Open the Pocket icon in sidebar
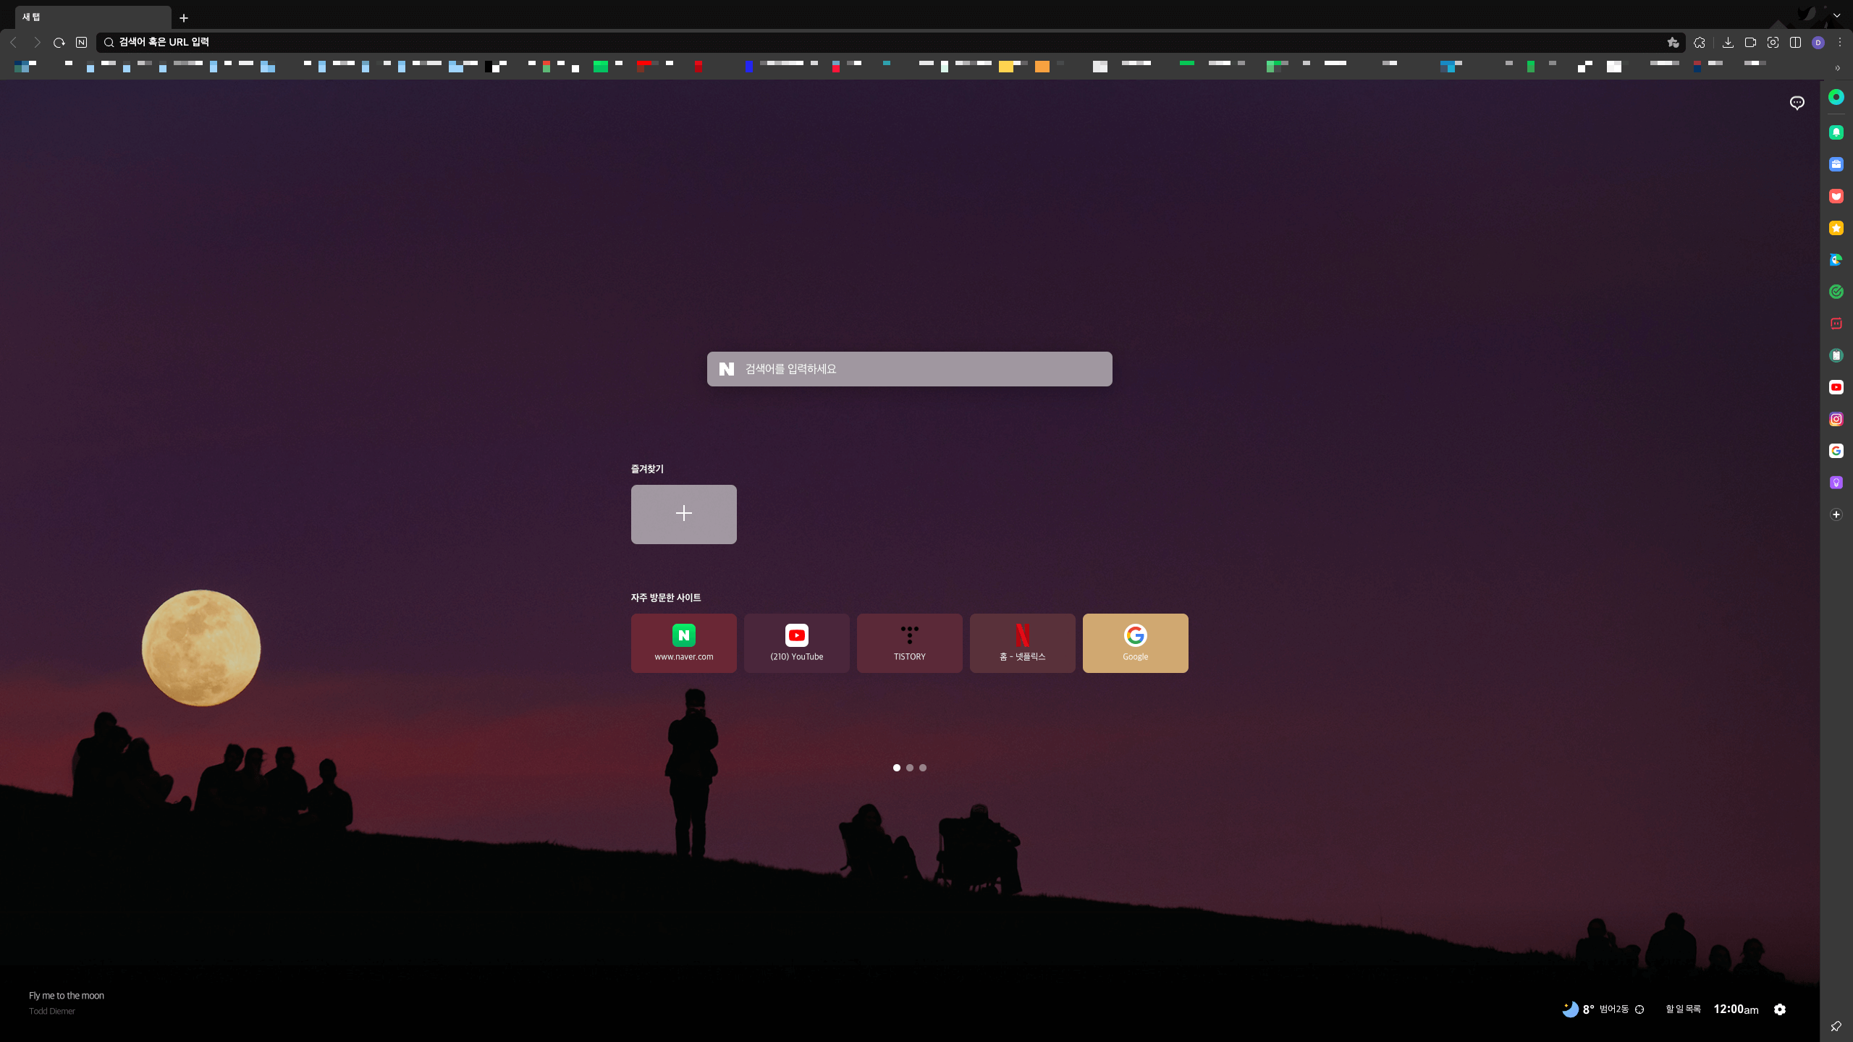Image resolution: width=1853 pixels, height=1042 pixels. click(1836, 196)
